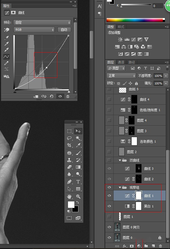Select the Zoom tool
The image size is (170, 249).
[78, 197]
